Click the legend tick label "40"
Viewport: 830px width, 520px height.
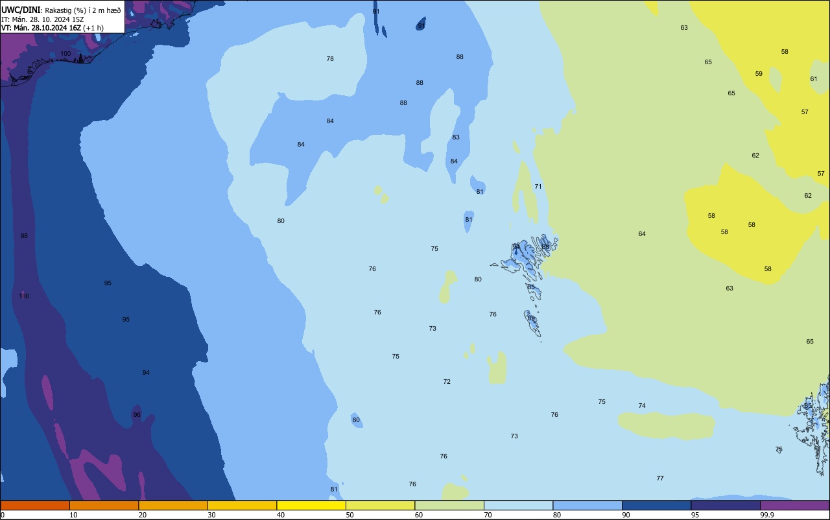point(281,515)
